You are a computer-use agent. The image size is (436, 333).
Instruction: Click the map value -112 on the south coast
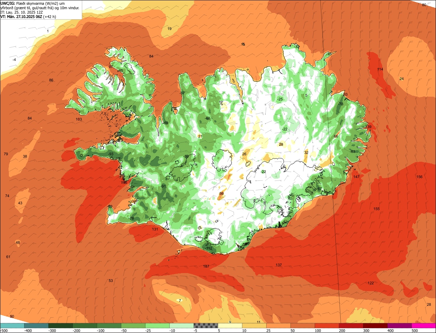pos(208,248)
